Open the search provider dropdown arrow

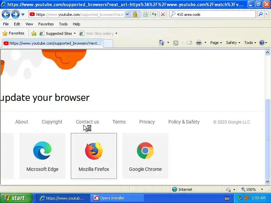pyautogui.click(x=267, y=15)
